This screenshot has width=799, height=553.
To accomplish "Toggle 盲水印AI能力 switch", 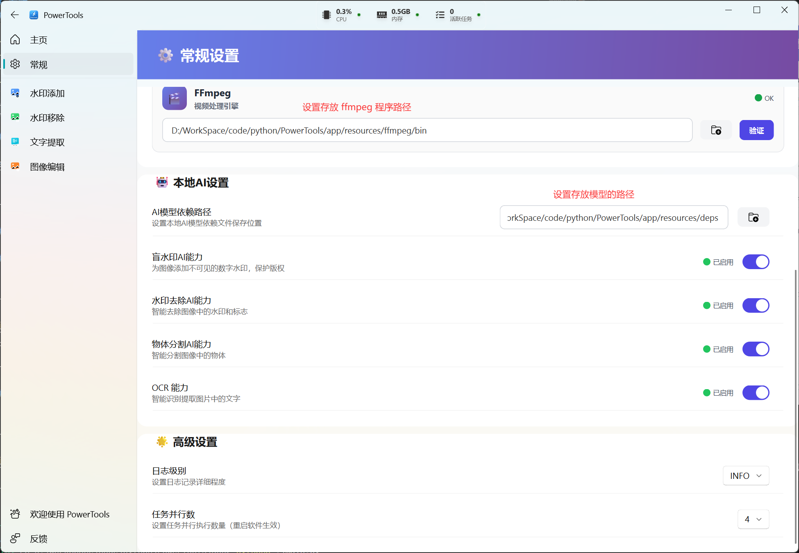I will pyautogui.click(x=756, y=262).
